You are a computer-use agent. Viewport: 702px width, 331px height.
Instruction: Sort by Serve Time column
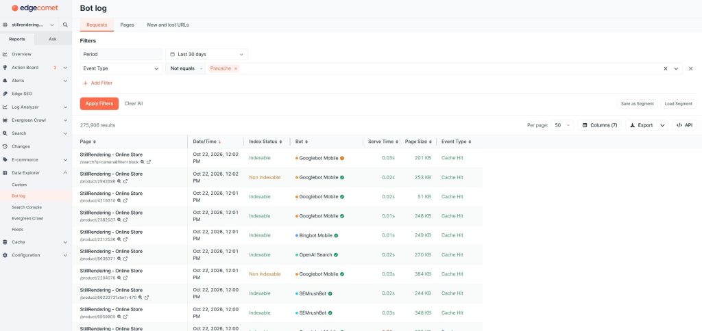(383, 142)
